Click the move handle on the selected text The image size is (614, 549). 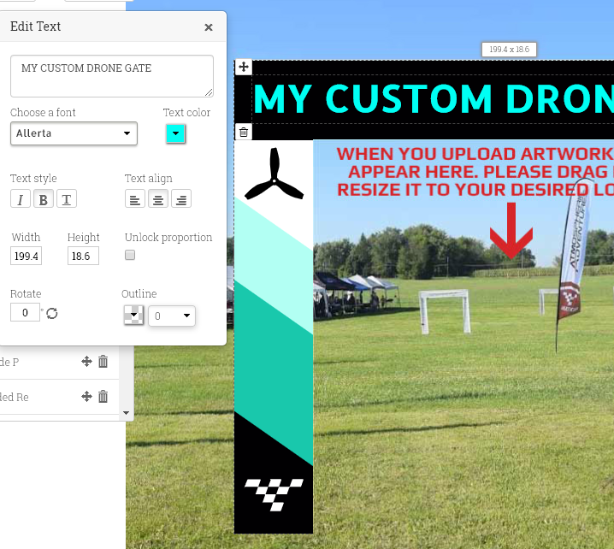coord(244,67)
